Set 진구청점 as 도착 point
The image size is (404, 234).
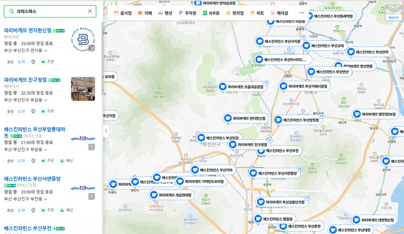point(22,111)
